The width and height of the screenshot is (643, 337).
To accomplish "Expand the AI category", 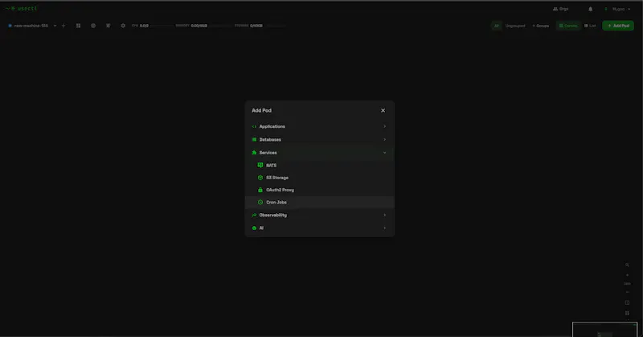I will pyautogui.click(x=319, y=228).
